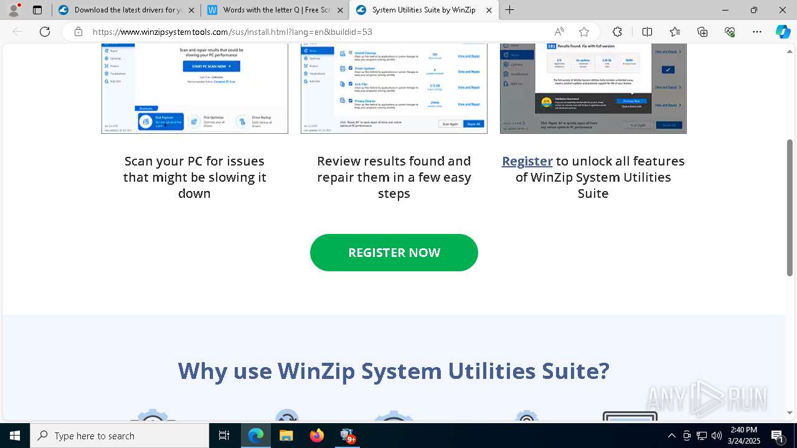The image size is (797, 448).
Task: Open the Edge profile icon
Action: pyautogui.click(x=14, y=10)
